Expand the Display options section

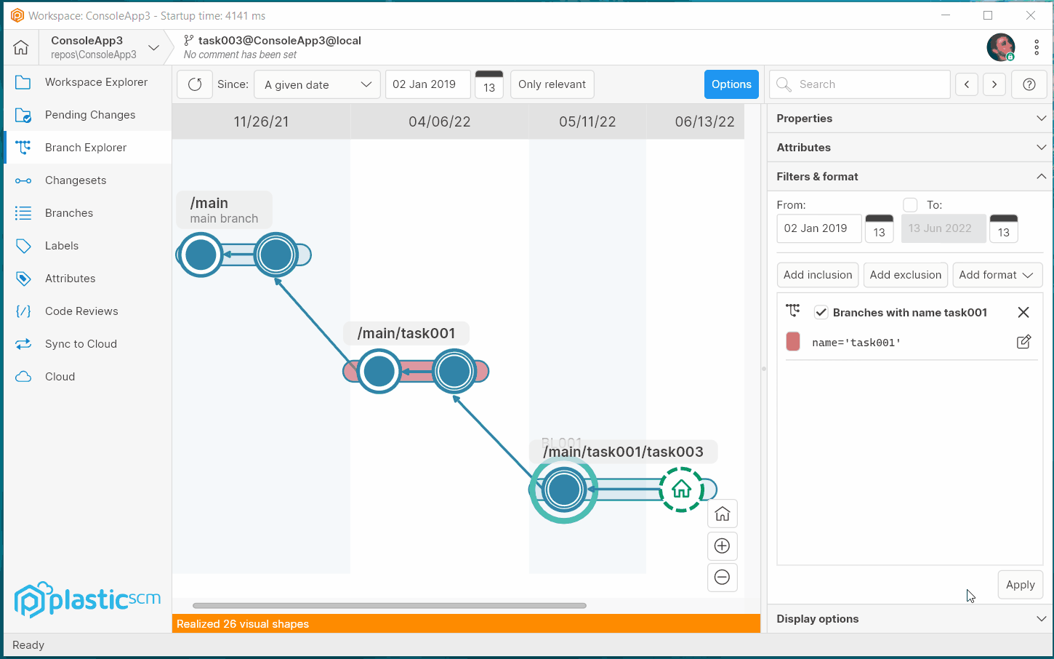(909, 619)
